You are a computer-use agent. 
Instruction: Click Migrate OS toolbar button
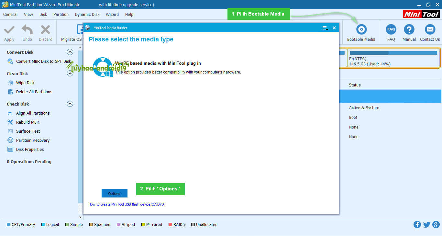(x=72, y=32)
